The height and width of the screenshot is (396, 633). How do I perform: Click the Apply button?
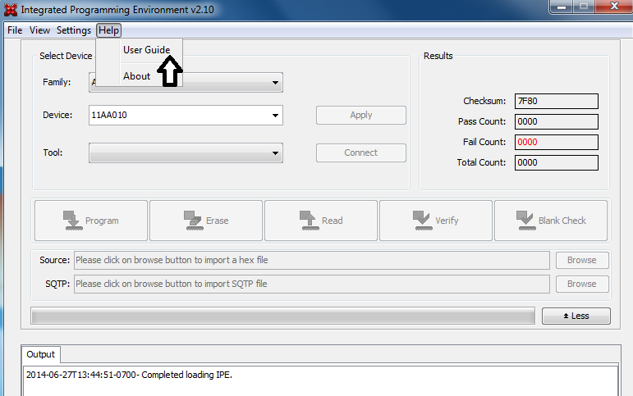360,116
